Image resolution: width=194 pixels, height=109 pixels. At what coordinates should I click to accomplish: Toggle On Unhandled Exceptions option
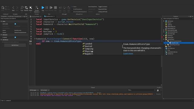79,12
